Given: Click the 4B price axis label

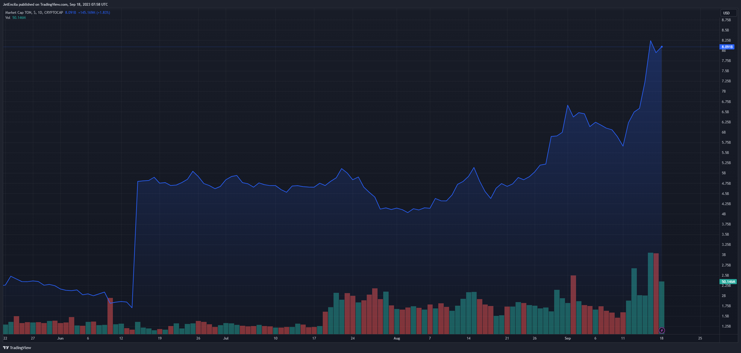Looking at the screenshot, I should 724,214.
